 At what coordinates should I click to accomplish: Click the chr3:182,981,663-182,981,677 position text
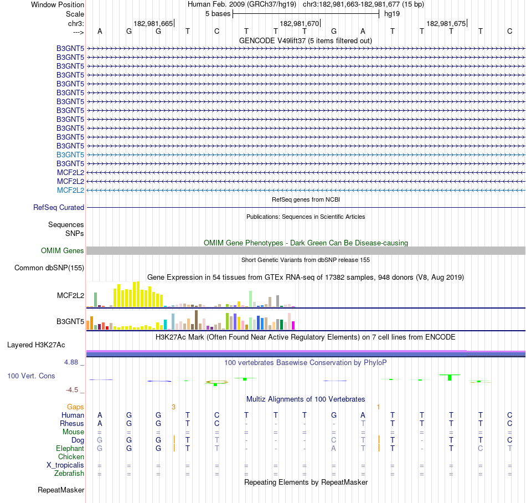pyautogui.click(x=363, y=4)
